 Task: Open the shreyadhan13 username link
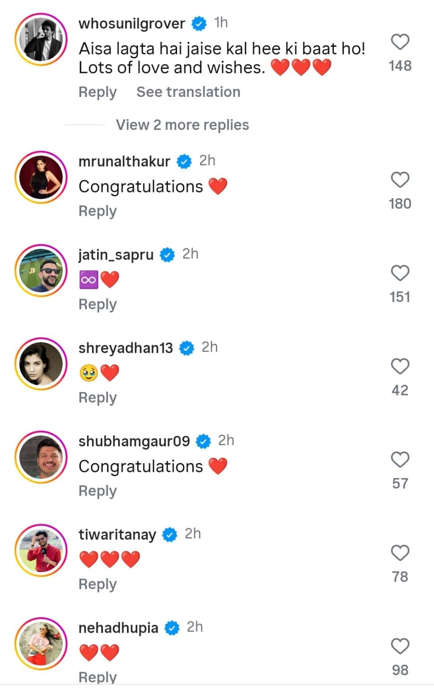pyautogui.click(x=126, y=348)
